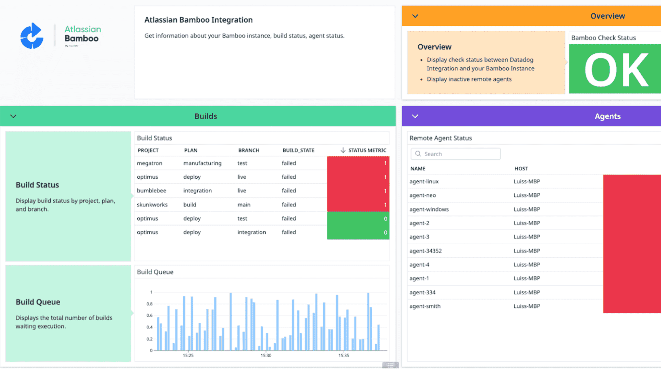Select 'main' branch cell in skunkworks row
This screenshot has height=371, width=661.
(x=244, y=205)
